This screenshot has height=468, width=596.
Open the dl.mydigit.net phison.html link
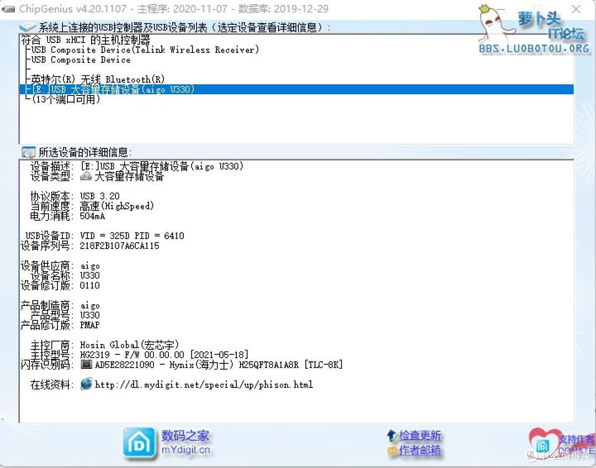coord(204,385)
